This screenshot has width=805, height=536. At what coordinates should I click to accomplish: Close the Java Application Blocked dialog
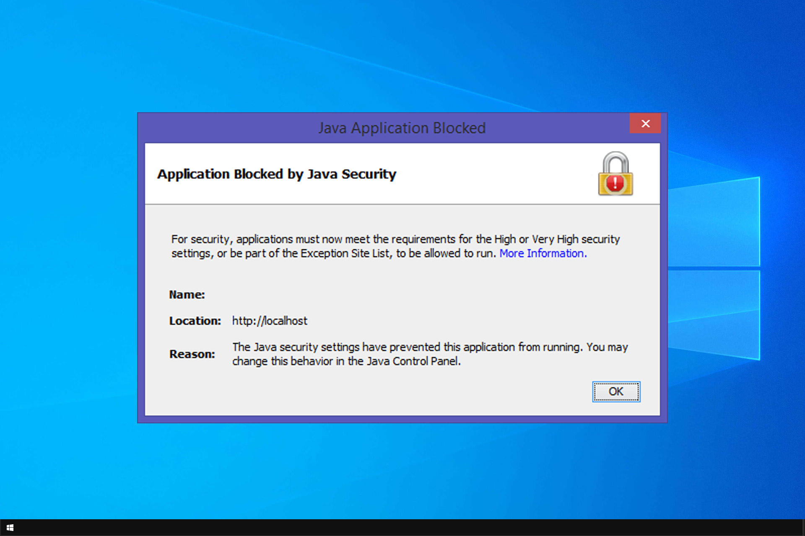(645, 124)
